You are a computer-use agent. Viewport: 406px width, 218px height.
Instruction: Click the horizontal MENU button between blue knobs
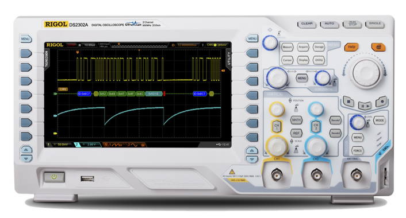[302, 78]
